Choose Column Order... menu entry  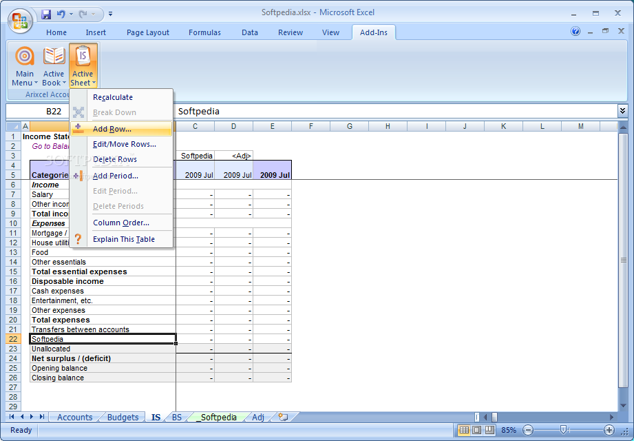click(121, 223)
